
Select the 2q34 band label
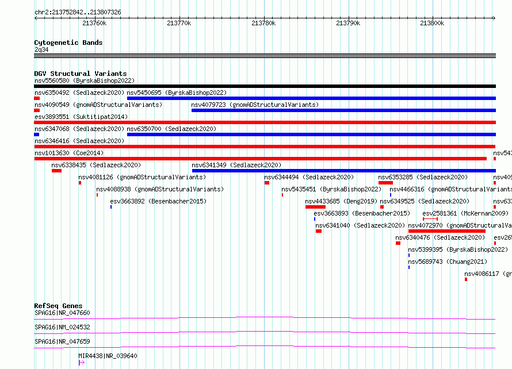41,49
